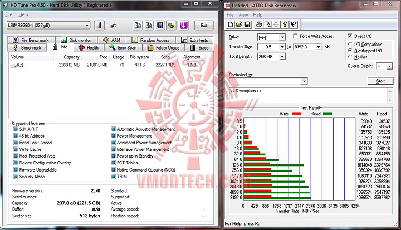Toggle Direct I/O checkbox

pos(350,36)
